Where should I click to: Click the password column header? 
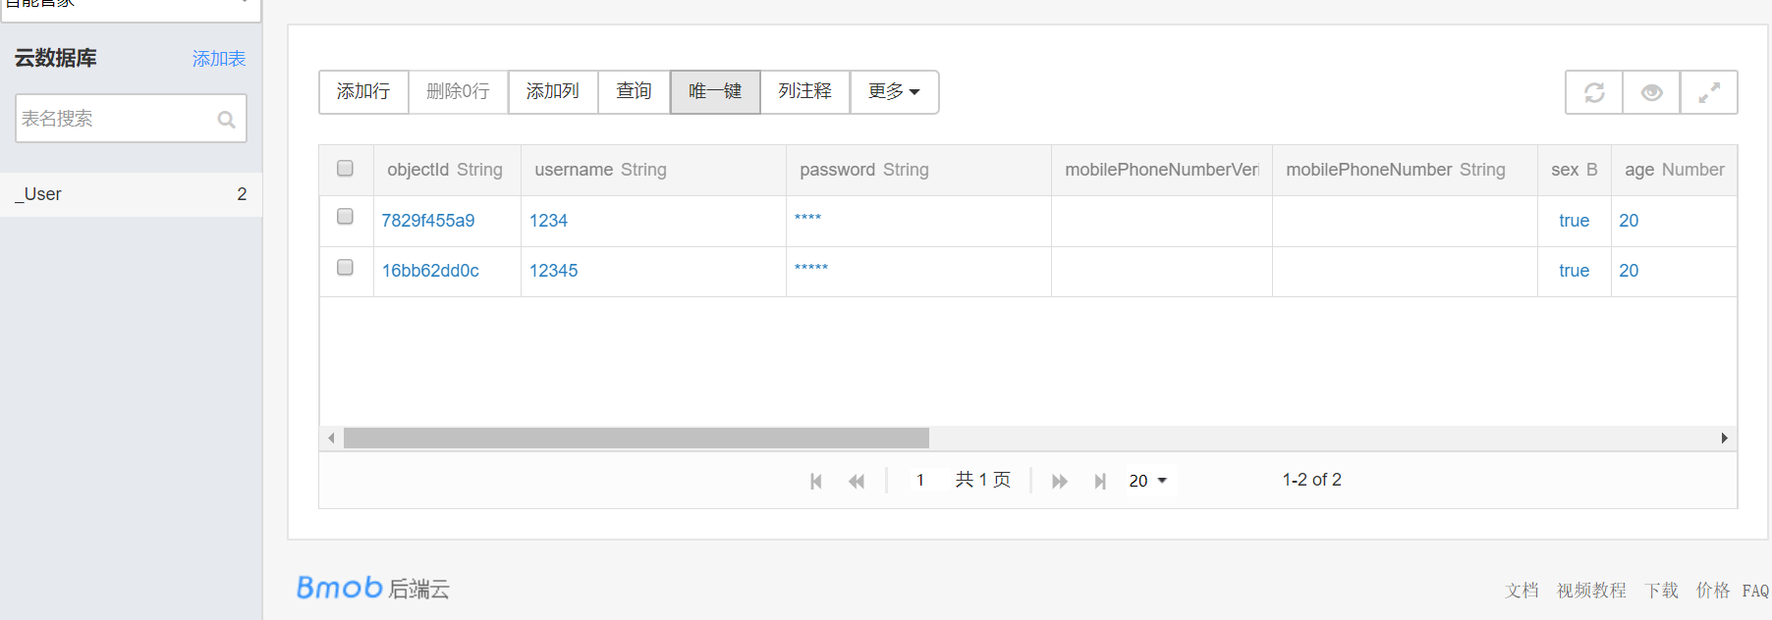918,170
